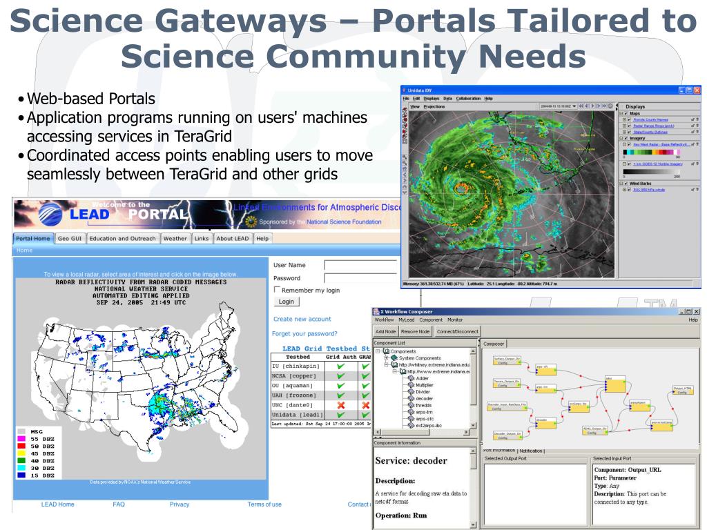Click green check for NCSA copper Grid Auth
The height and width of the screenshot is (530, 707).
pyautogui.click(x=341, y=376)
